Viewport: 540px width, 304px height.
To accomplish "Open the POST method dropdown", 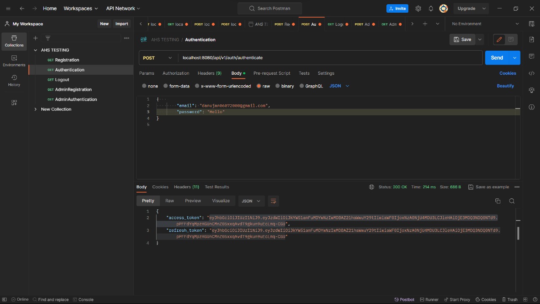I will pyautogui.click(x=158, y=58).
